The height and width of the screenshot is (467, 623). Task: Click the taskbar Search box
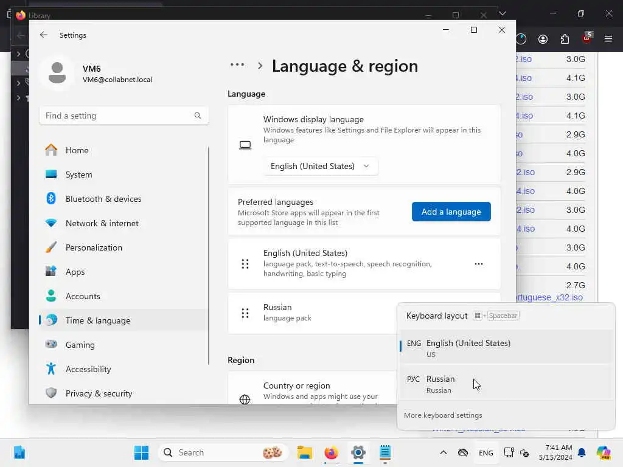pos(223,452)
